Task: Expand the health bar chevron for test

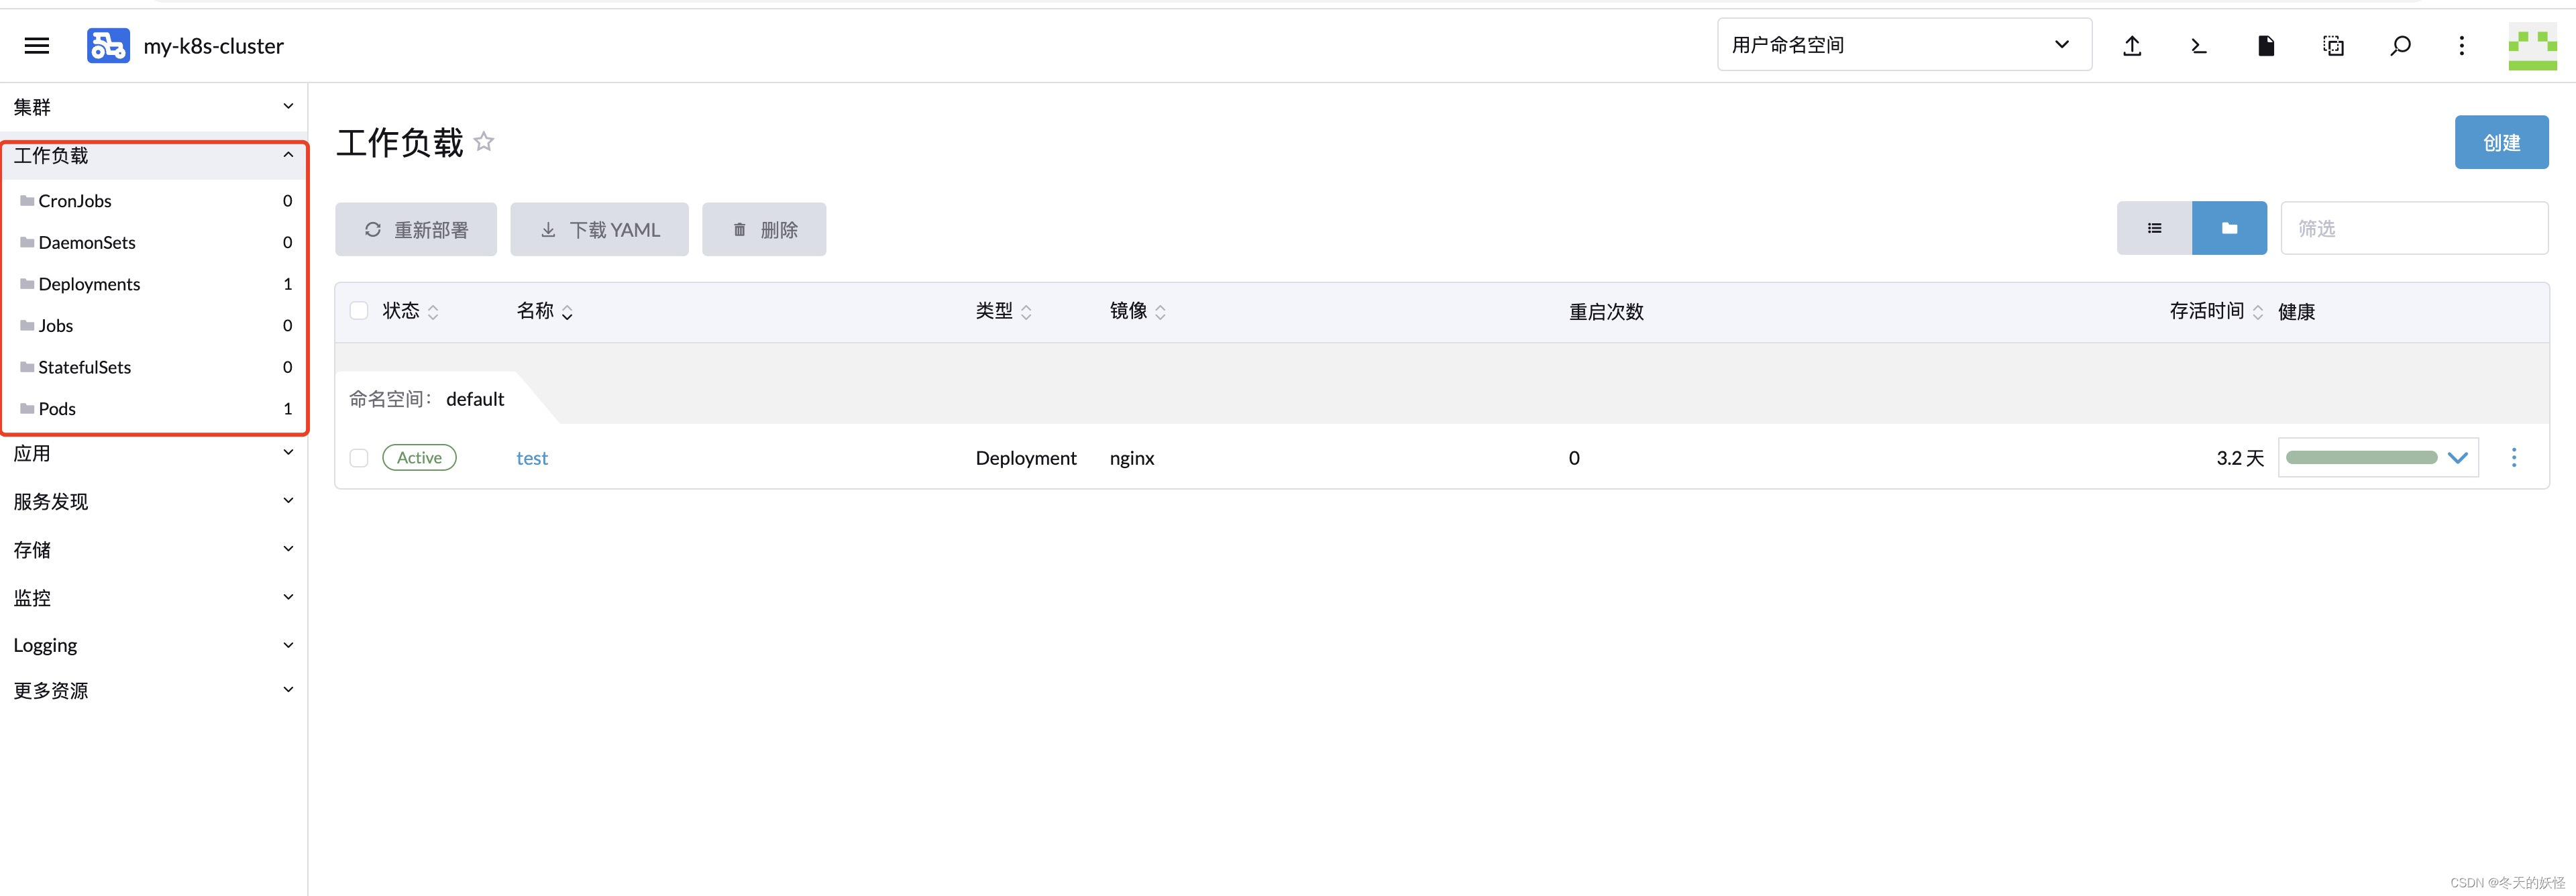Action: click(2458, 458)
